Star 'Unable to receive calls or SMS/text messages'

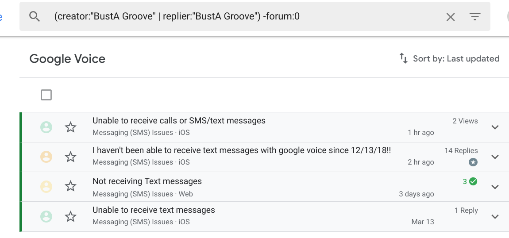tap(70, 127)
